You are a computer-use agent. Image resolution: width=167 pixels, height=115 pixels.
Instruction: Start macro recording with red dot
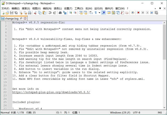point(138,13)
